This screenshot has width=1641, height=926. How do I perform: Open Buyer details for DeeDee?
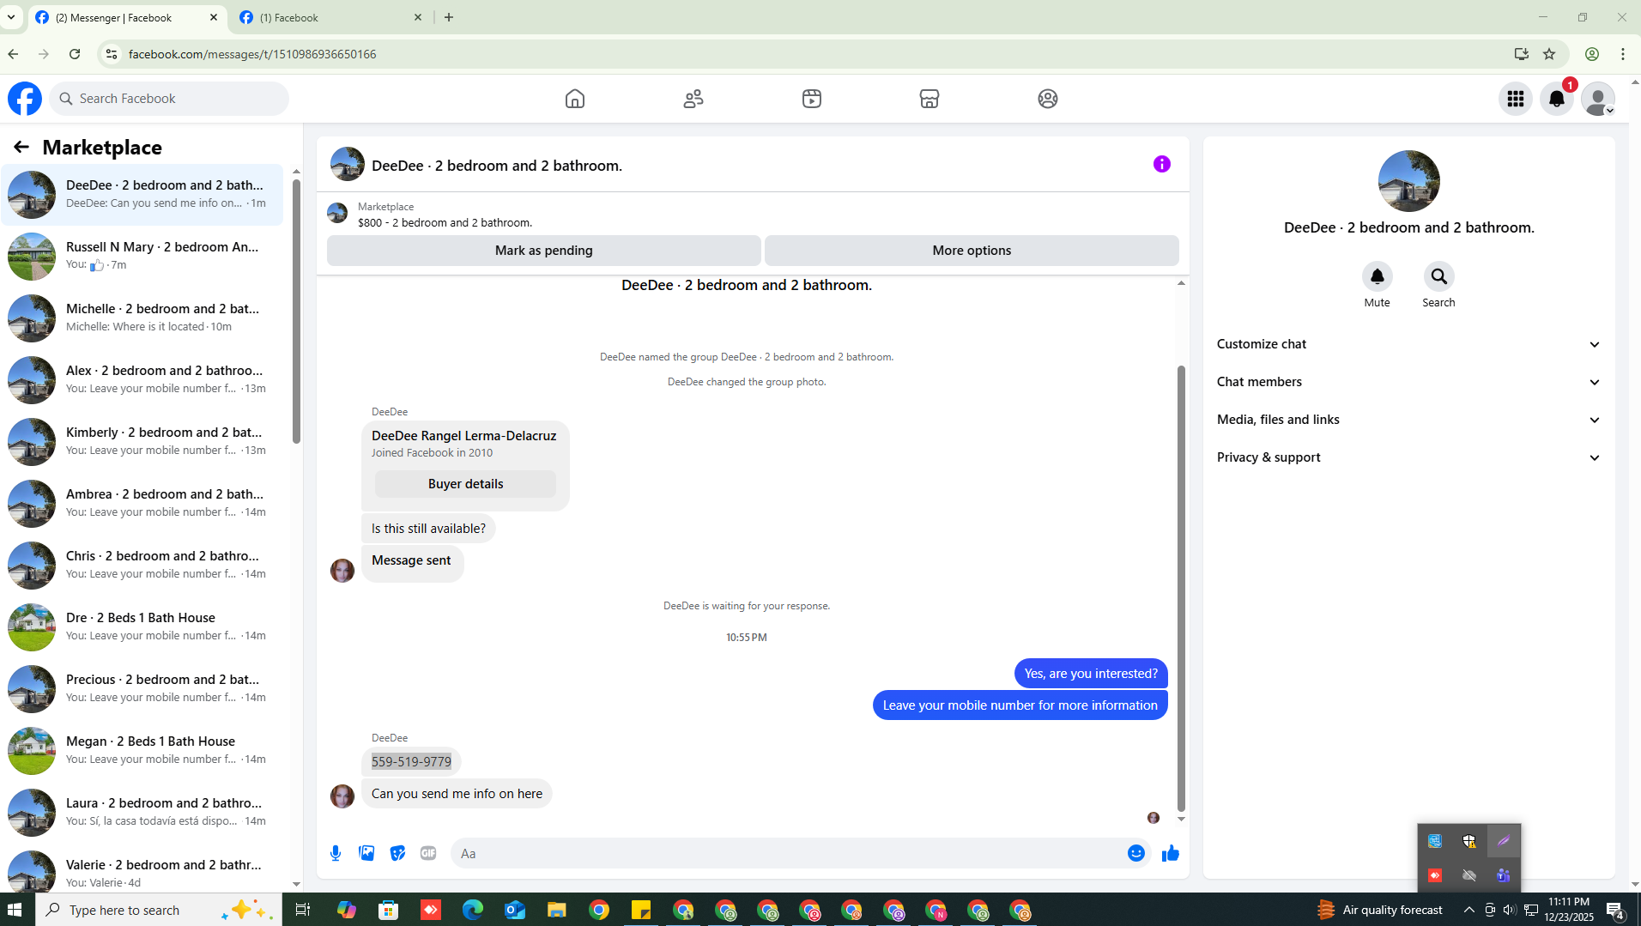[465, 484]
